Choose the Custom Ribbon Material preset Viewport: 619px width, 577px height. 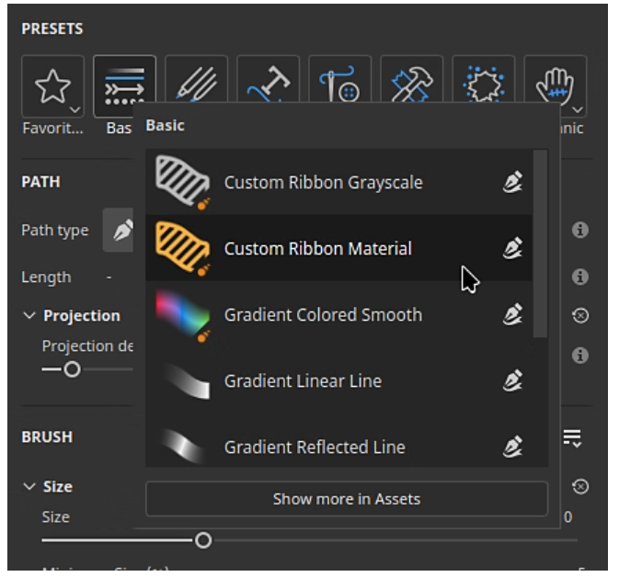coord(317,249)
